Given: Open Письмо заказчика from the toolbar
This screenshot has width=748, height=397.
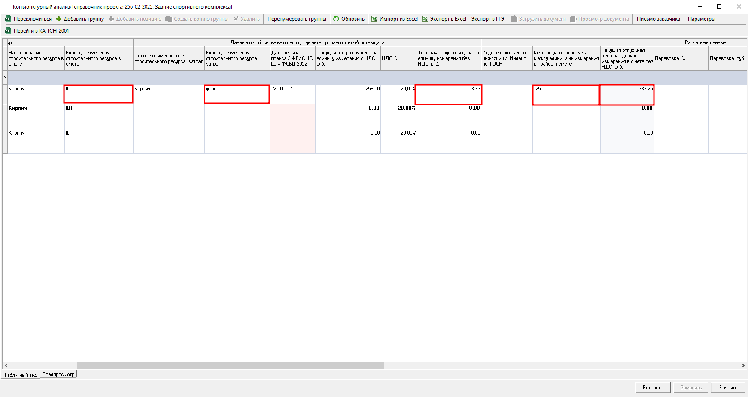Looking at the screenshot, I should click(658, 19).
